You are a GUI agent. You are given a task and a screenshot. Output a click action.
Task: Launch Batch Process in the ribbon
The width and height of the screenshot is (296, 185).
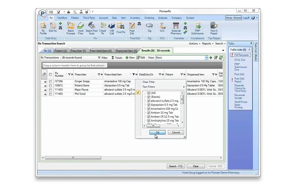[x=71, y=28]
